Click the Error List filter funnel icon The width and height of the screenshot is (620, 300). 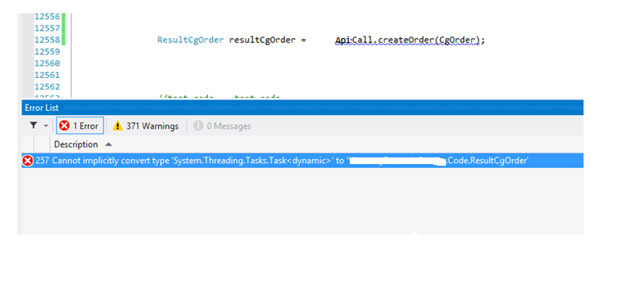(x=34, y=126)
